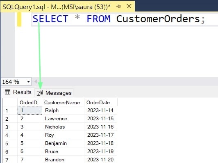Screen dimensions: 218x163
Task: Select the 2023-11-19 order date cell
Action: (x=100, y=152)
